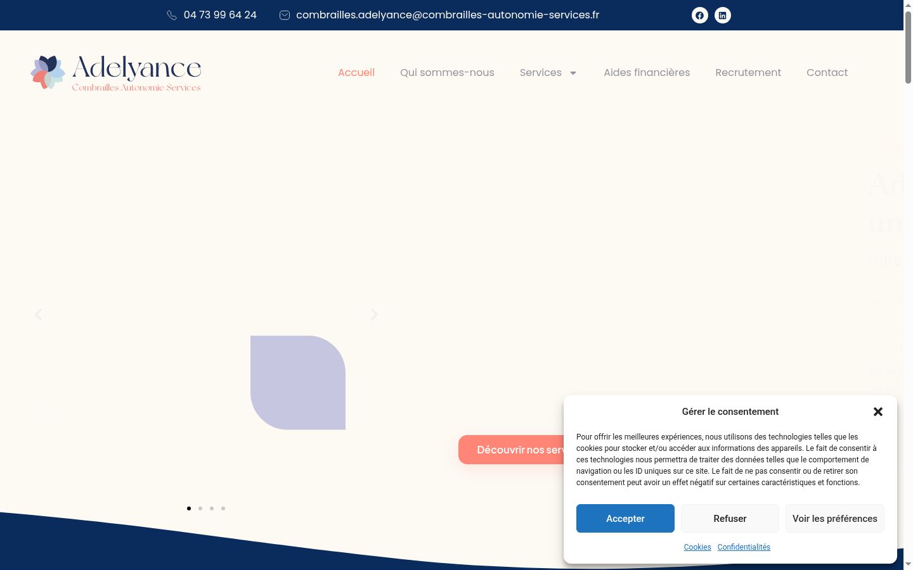Select the third carousel dot
This screenshot has width=913, height=570.
[x=212, y=509]
